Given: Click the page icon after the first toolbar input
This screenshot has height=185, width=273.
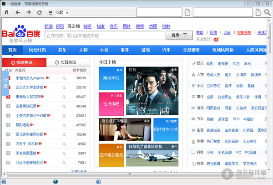Looking at the screenshot, I should click(187, 12).
